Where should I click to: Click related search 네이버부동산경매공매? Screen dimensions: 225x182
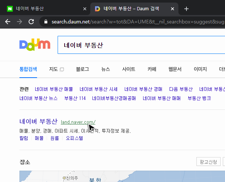pos(114,98)
